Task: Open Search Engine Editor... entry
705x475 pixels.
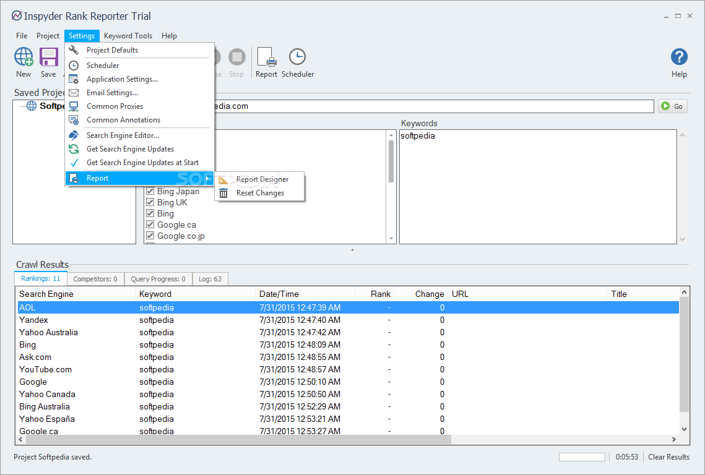Action: tap(139, 135)
